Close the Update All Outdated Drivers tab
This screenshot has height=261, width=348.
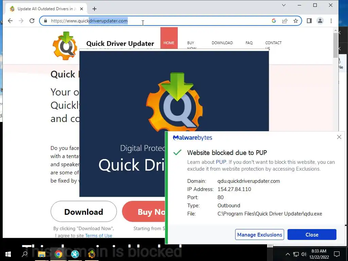click(82, 9)
